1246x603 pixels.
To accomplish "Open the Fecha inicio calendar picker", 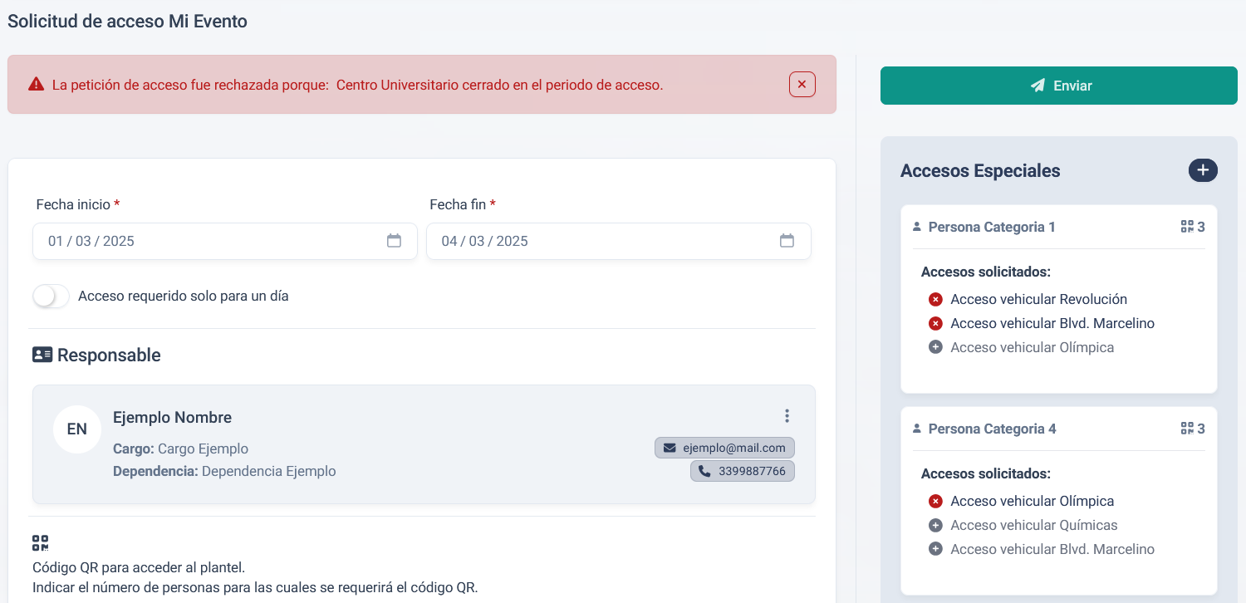I will tap(394, 241).
